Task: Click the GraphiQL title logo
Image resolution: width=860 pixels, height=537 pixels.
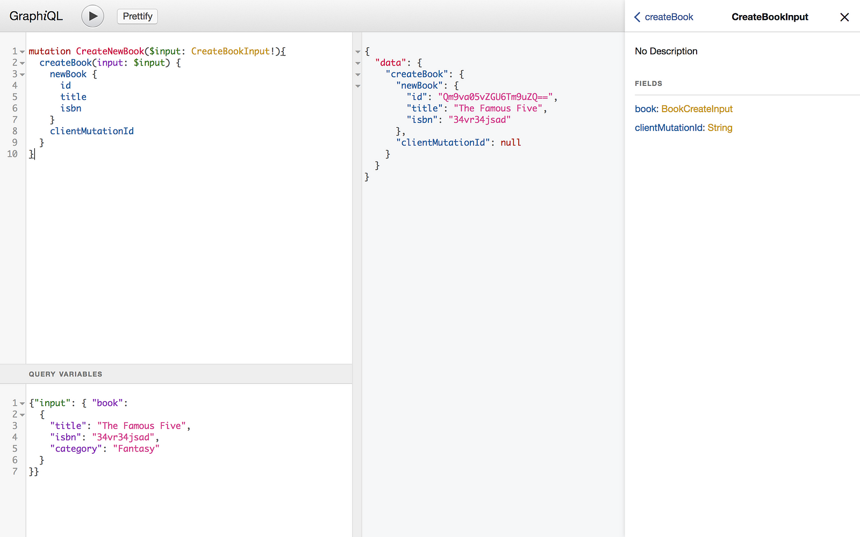Action: click(36, 16)
